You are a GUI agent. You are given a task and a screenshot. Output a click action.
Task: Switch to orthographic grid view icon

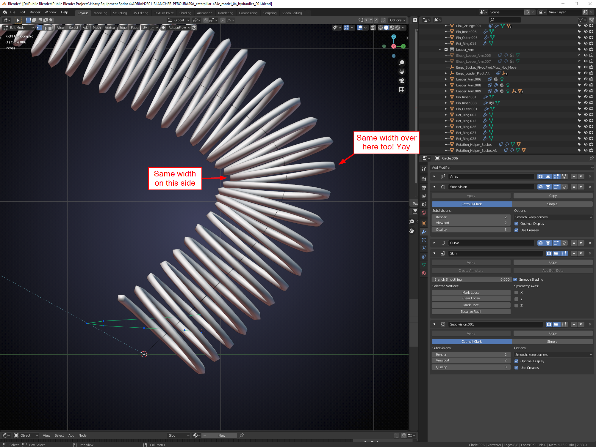402,90
